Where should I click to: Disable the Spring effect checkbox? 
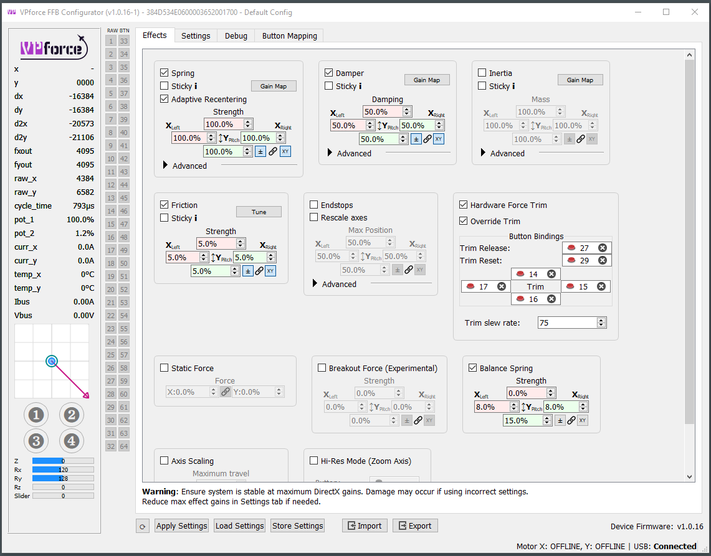tap(164, 72)
